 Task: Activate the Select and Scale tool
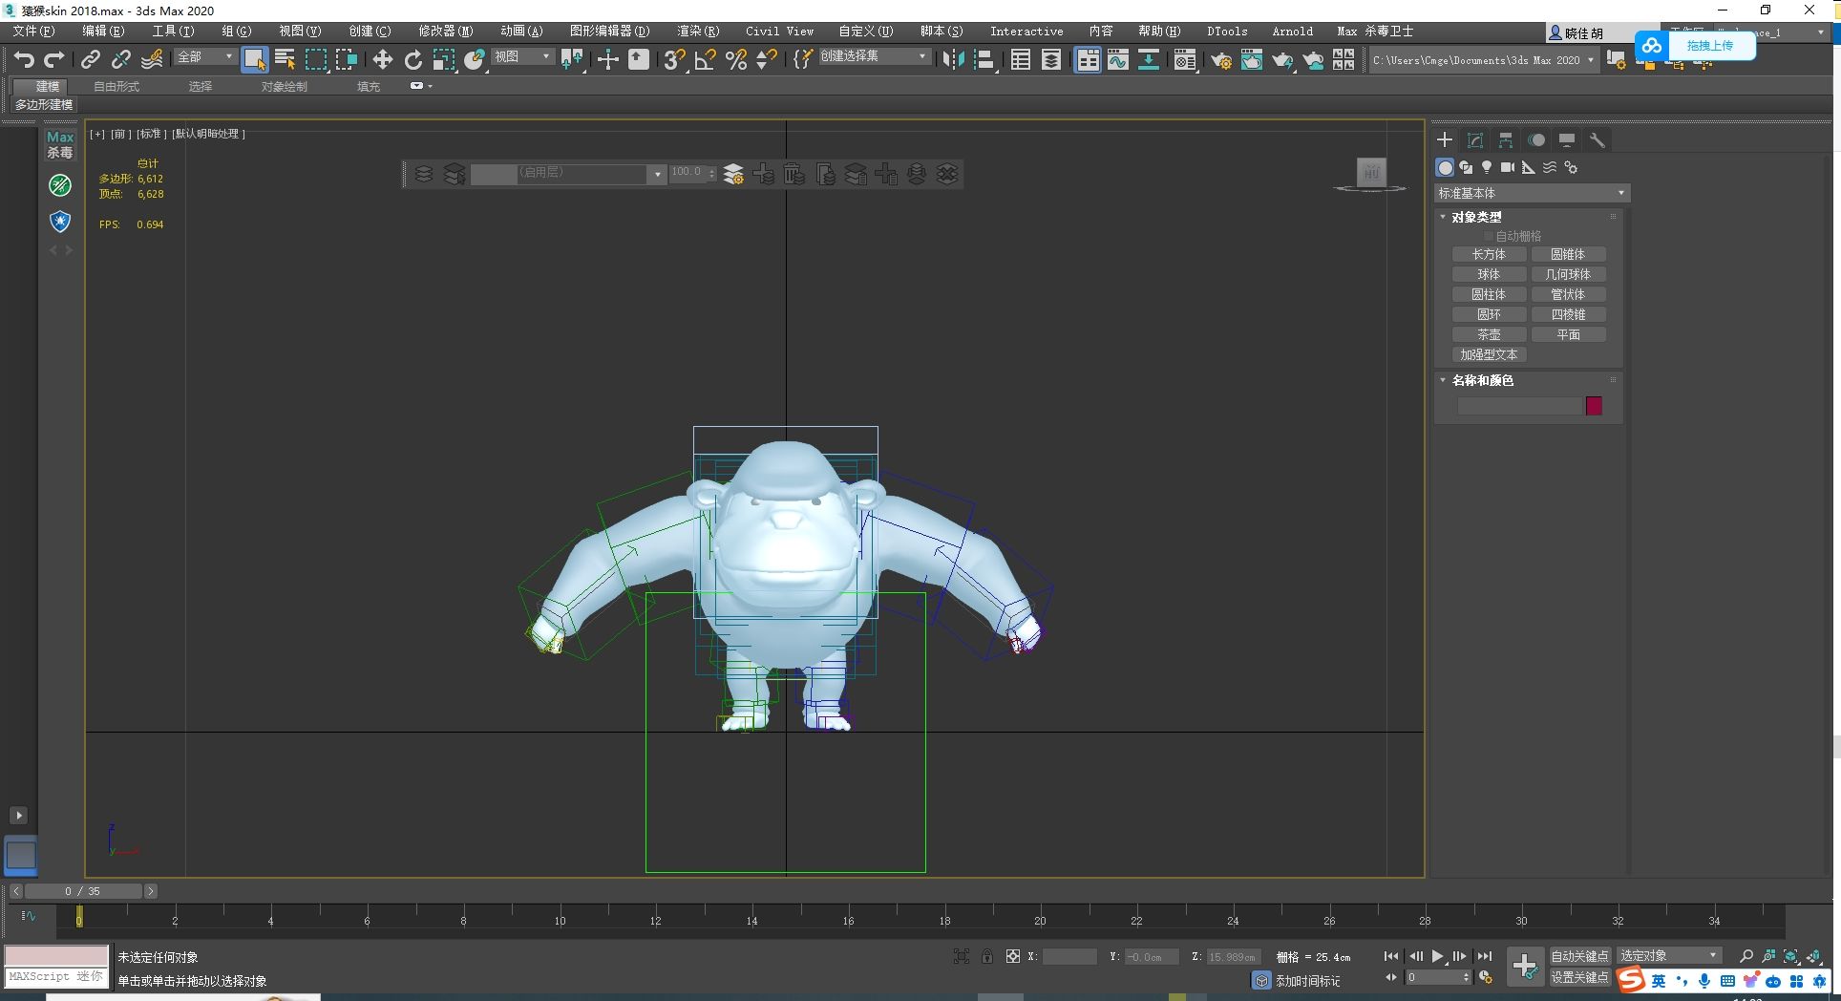pyautogui.click(x=444, y=59)
